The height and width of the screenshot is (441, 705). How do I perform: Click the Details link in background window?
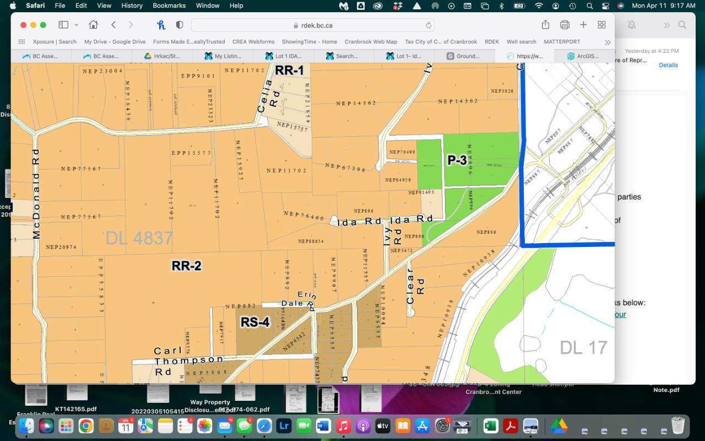668,65
